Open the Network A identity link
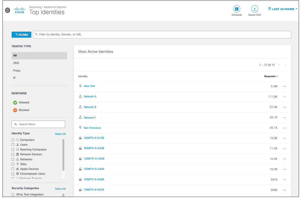301x200 pixels. coord(90,96)
